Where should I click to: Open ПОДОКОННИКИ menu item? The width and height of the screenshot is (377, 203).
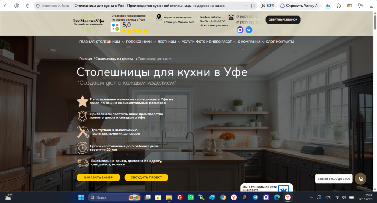[x=139, y=42]
